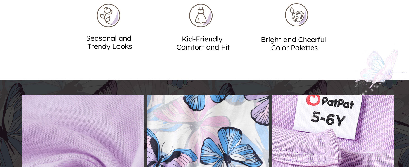Image resolution: width=409 pixels, height=167 pixels.
Task: Select the "Bright and Cheerful Color Palettes" text
Action: click(x=294, y=44)
